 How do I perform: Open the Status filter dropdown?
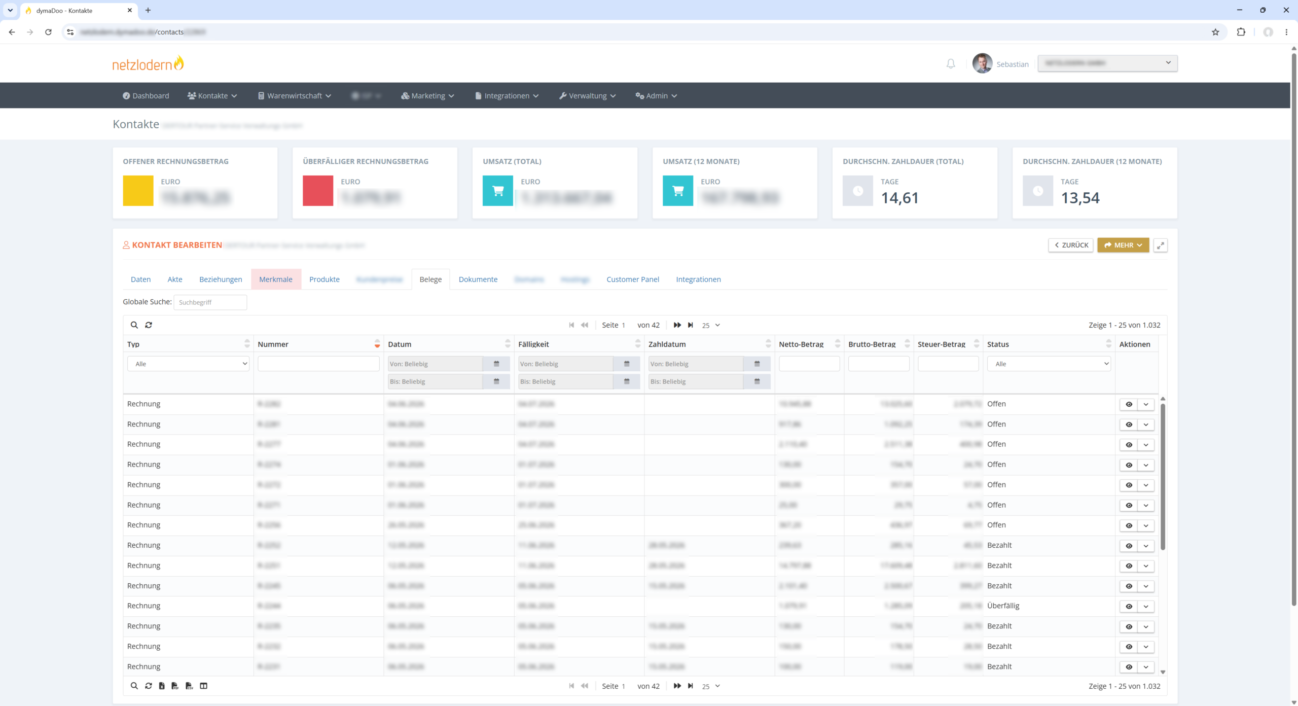[x=1049, y=364]
